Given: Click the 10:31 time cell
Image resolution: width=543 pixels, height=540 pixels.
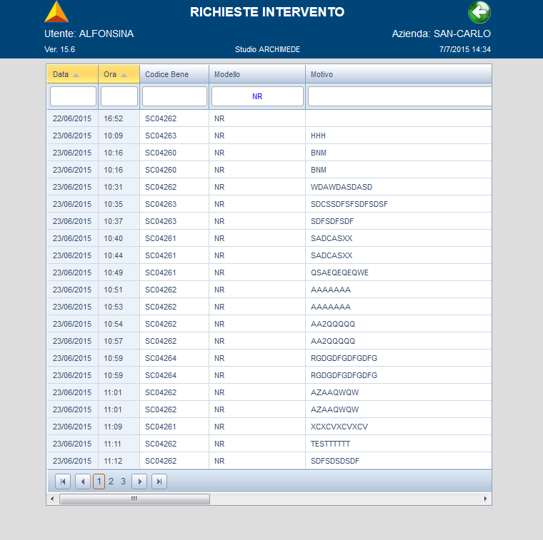Looking at the screenshot, I should pyautogui.click(x=119, y=187).
